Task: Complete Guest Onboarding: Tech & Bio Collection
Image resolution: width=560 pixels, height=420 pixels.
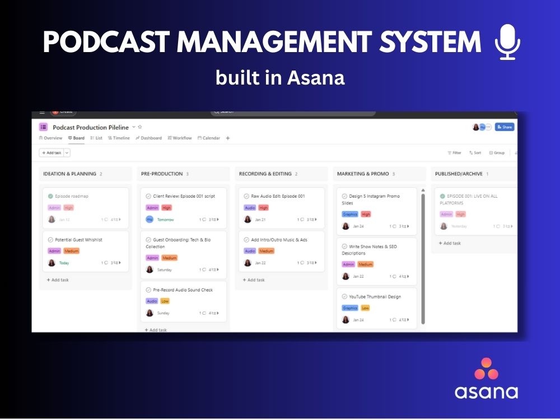Action: pyautogui.click(x=148, y=240)
